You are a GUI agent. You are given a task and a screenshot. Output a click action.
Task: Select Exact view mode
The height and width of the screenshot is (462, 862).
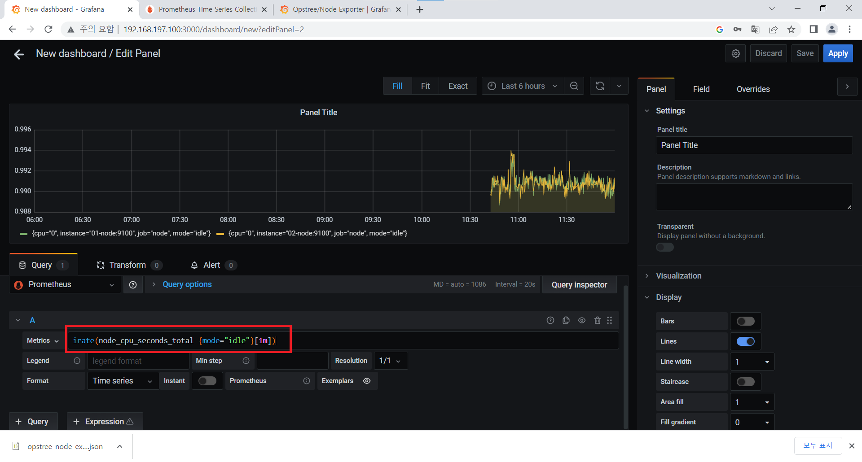[x=458, y=86]
